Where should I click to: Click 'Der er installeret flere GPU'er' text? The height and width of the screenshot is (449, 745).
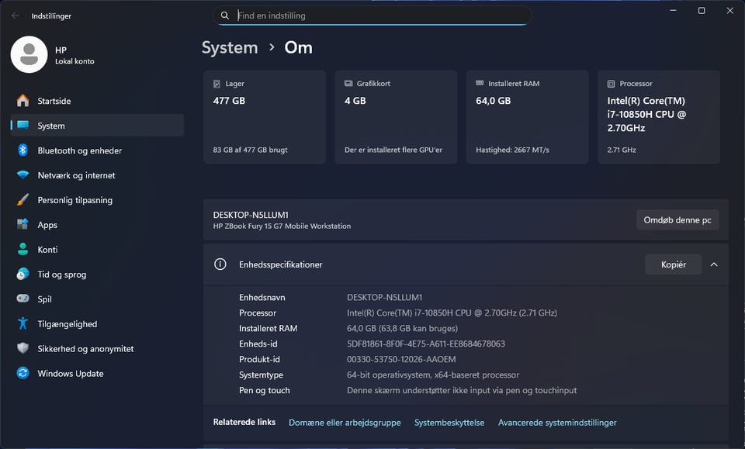click(x=393, y=150)
